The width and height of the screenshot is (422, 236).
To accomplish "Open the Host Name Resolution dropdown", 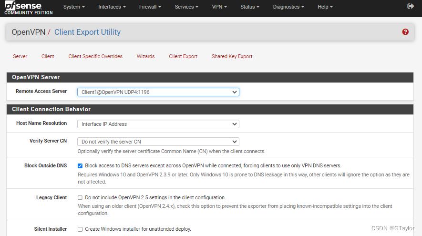I will point(158,124).
